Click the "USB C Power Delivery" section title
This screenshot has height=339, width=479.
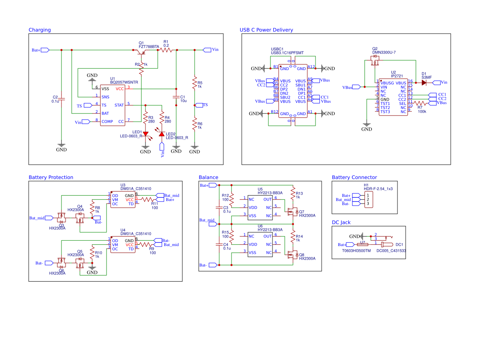266,30
